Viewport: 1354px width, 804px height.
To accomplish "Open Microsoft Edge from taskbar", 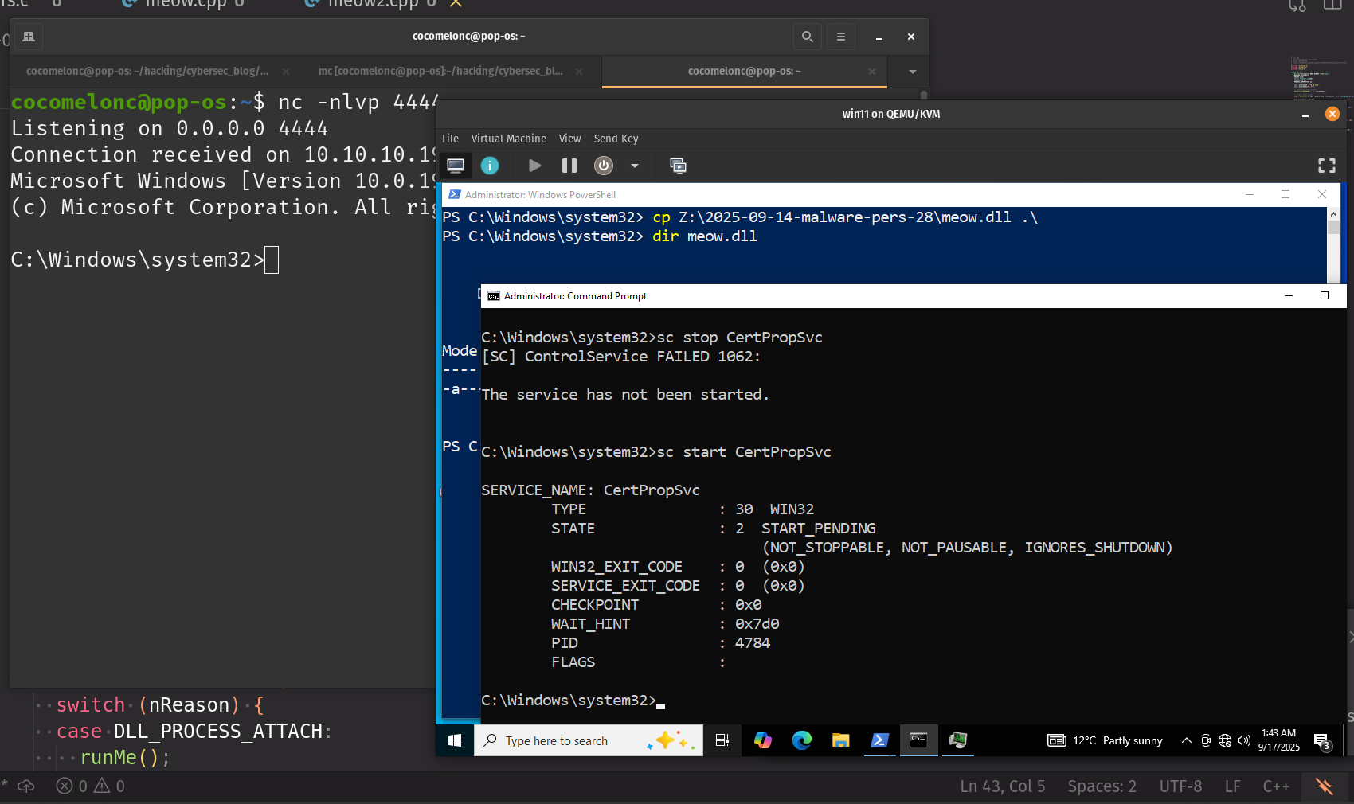I will pyautogui.click(x=801, y=740).
